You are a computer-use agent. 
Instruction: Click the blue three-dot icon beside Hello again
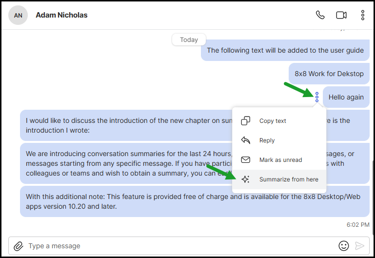tap(317, 97)
